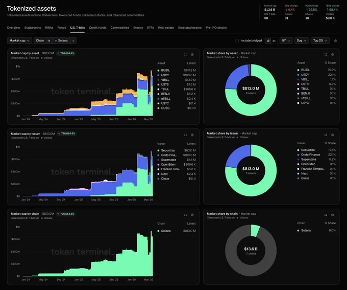Viewport: 347px width, 290px height.
Task: Open options circle on Market cap by issuer card
Action: [192, 135]
